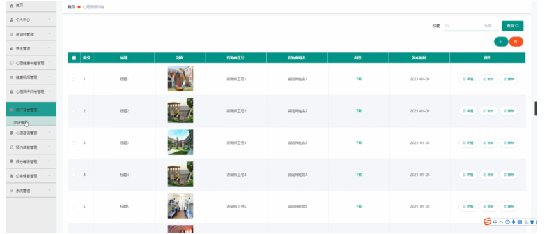Check the checkbox for row 标题2

74,111
